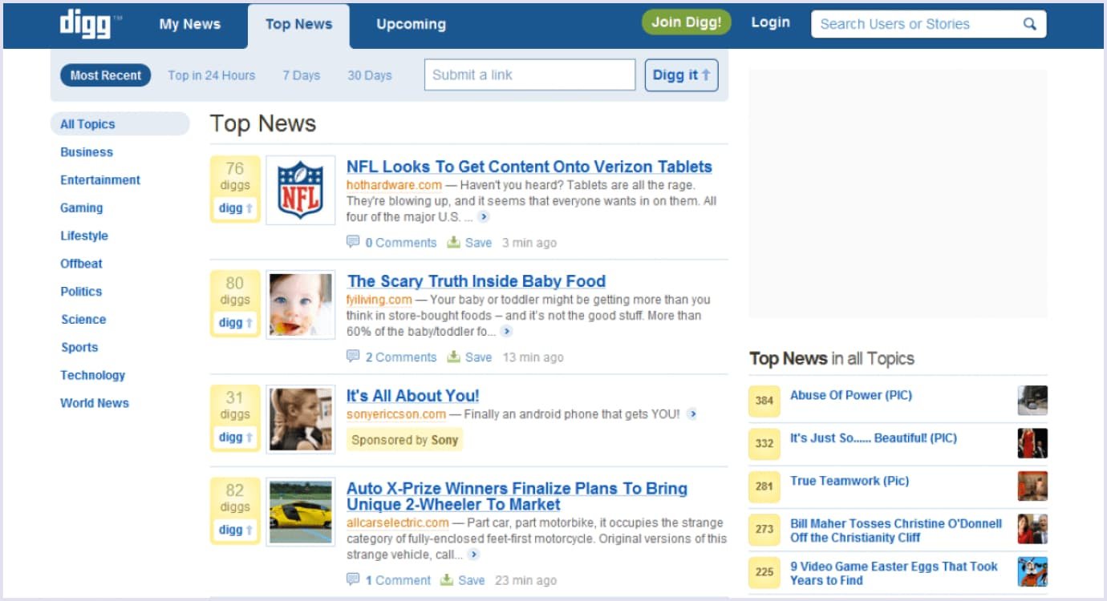The width and height of the screenshot is (1107, 601).
Task: Expand NFL story description arrow
Action: tap(483, 217)
